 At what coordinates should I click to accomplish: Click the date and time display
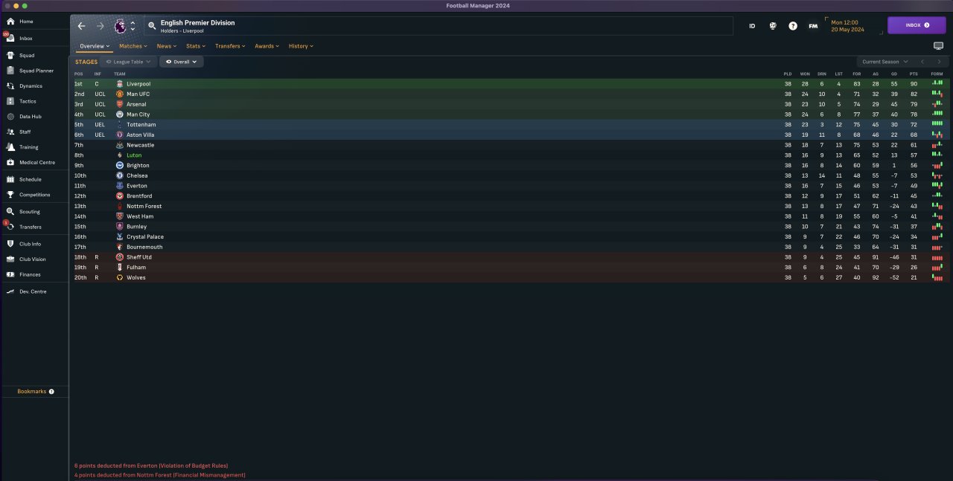[x=847, y=26]
